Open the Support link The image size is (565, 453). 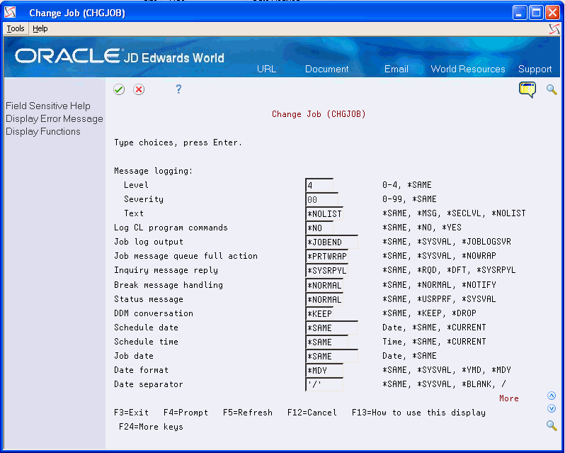(x=535, y=69)
